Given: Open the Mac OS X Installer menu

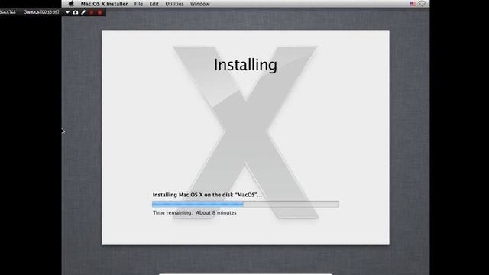Looking at the screenshot, I should 104,4.
